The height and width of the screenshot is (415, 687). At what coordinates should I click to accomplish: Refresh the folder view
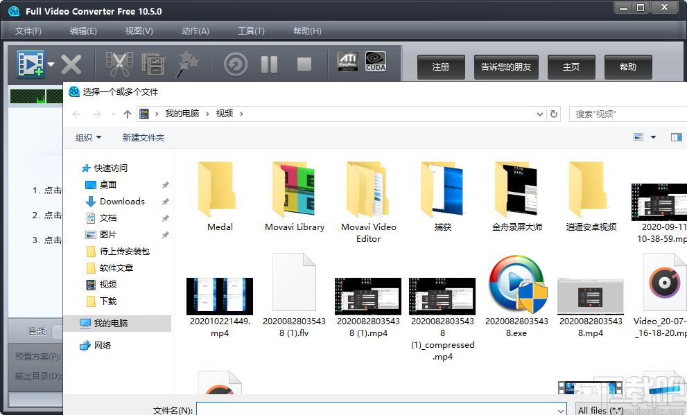point(554,114)
